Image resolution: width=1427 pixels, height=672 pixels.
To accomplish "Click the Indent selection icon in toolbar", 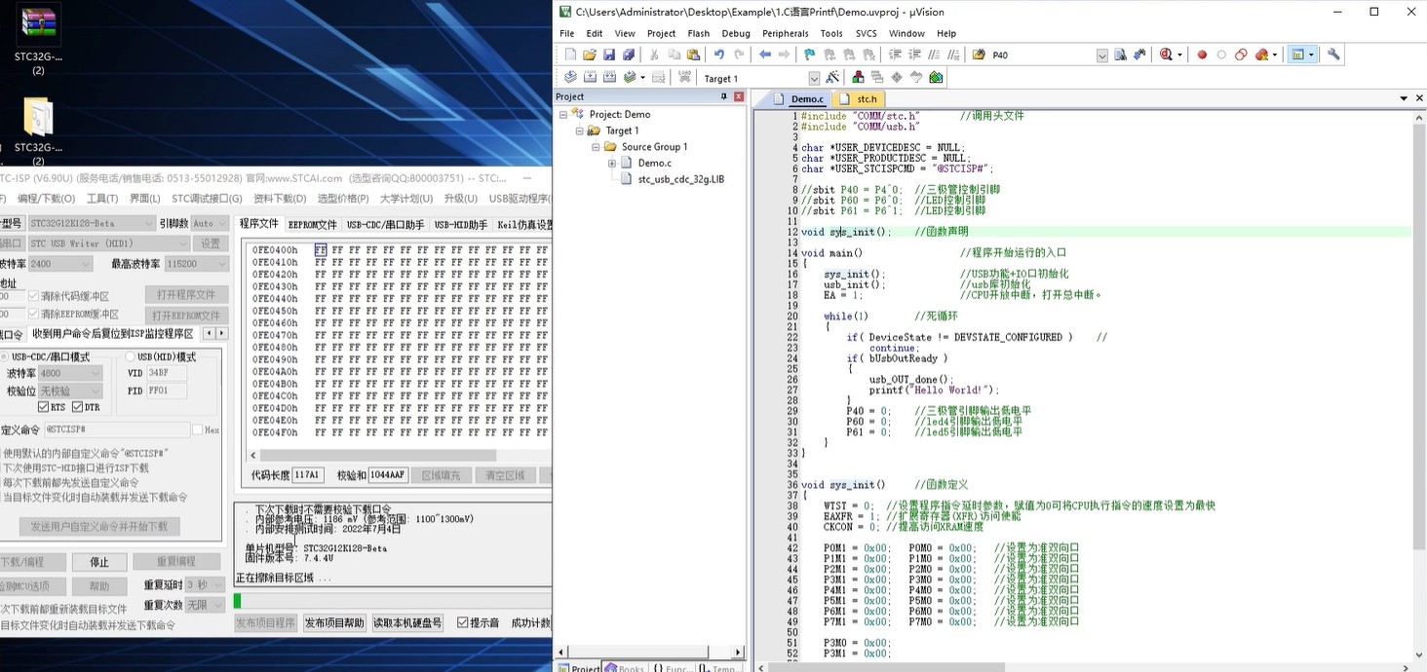I will [x=895, y=55].
